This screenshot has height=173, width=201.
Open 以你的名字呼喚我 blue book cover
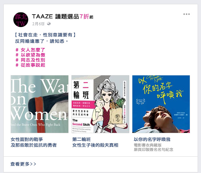point(161,104)
